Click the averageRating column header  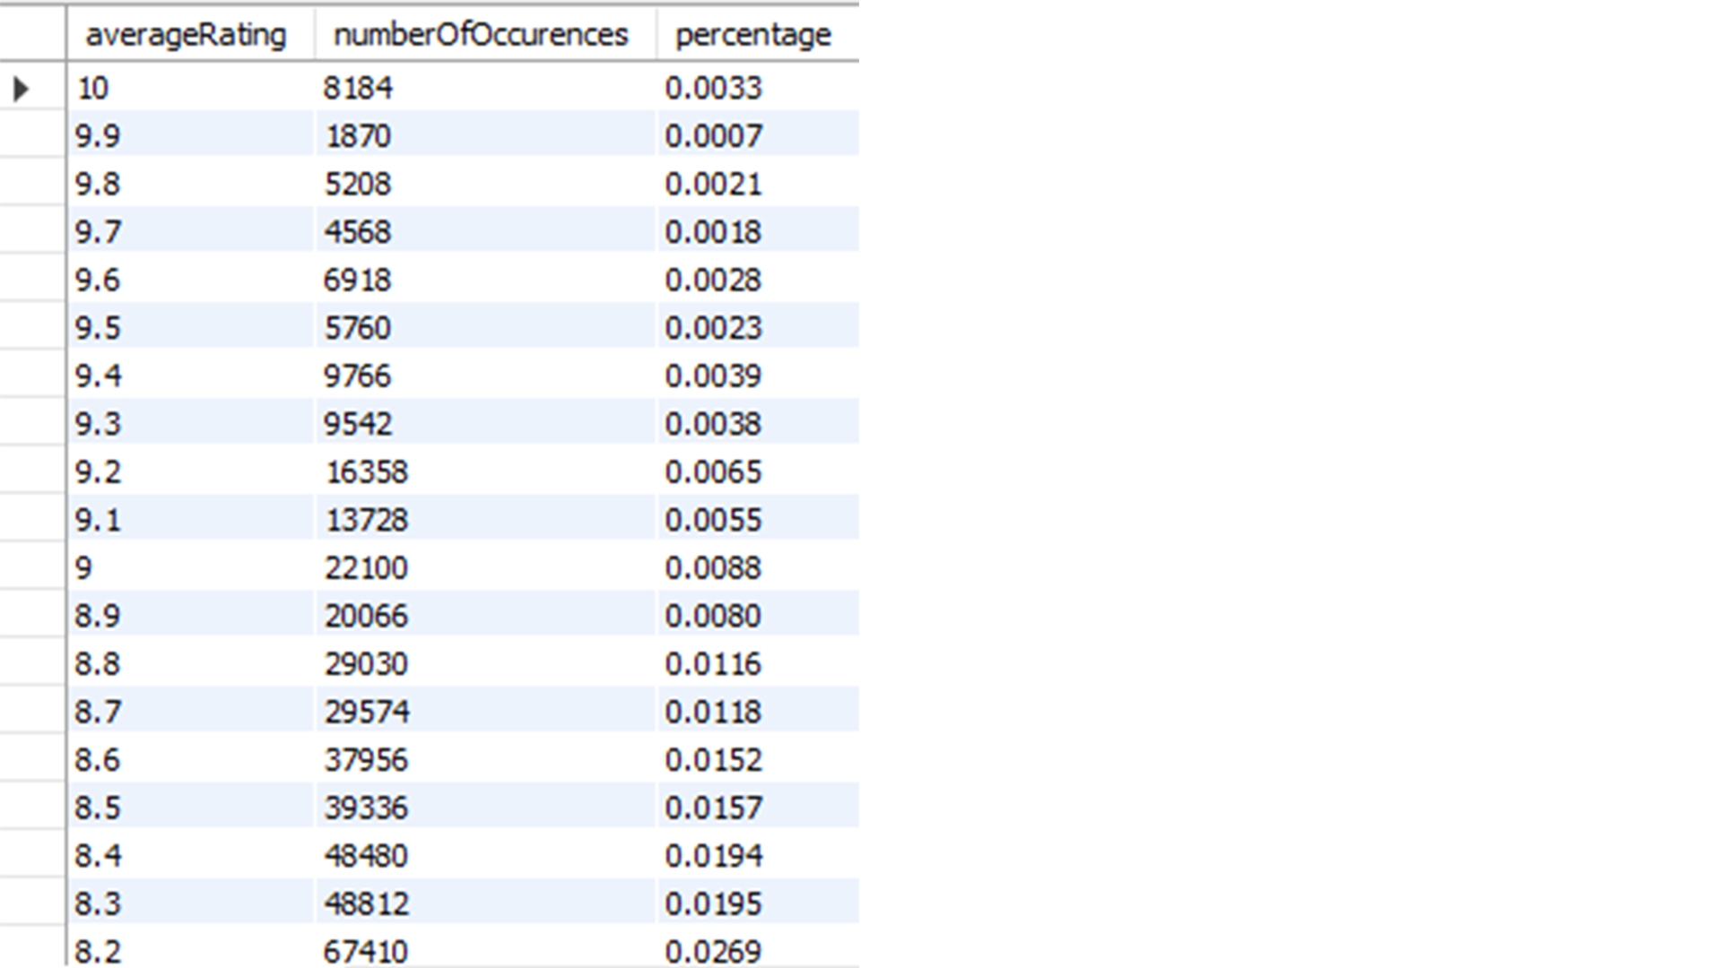click(x=186, y=35)
